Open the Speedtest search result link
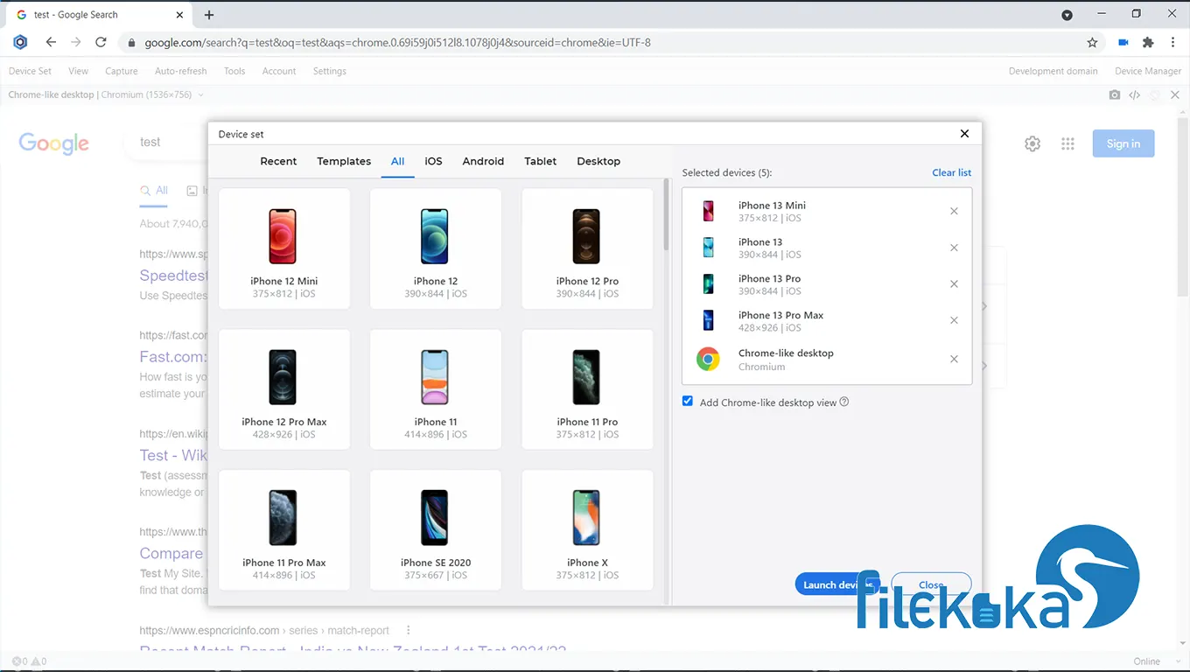 click(174, 276)
